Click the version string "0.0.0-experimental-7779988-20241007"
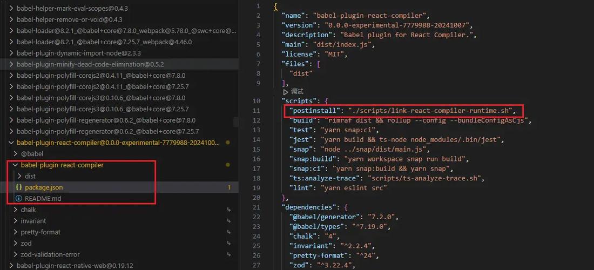This screenshot has height=270, width=594. click(x=396, y=25)
